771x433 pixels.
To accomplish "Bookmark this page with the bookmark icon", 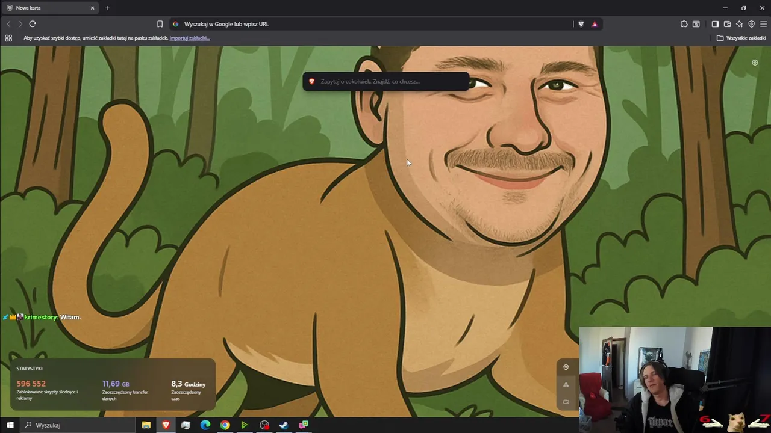I will 160,24.
